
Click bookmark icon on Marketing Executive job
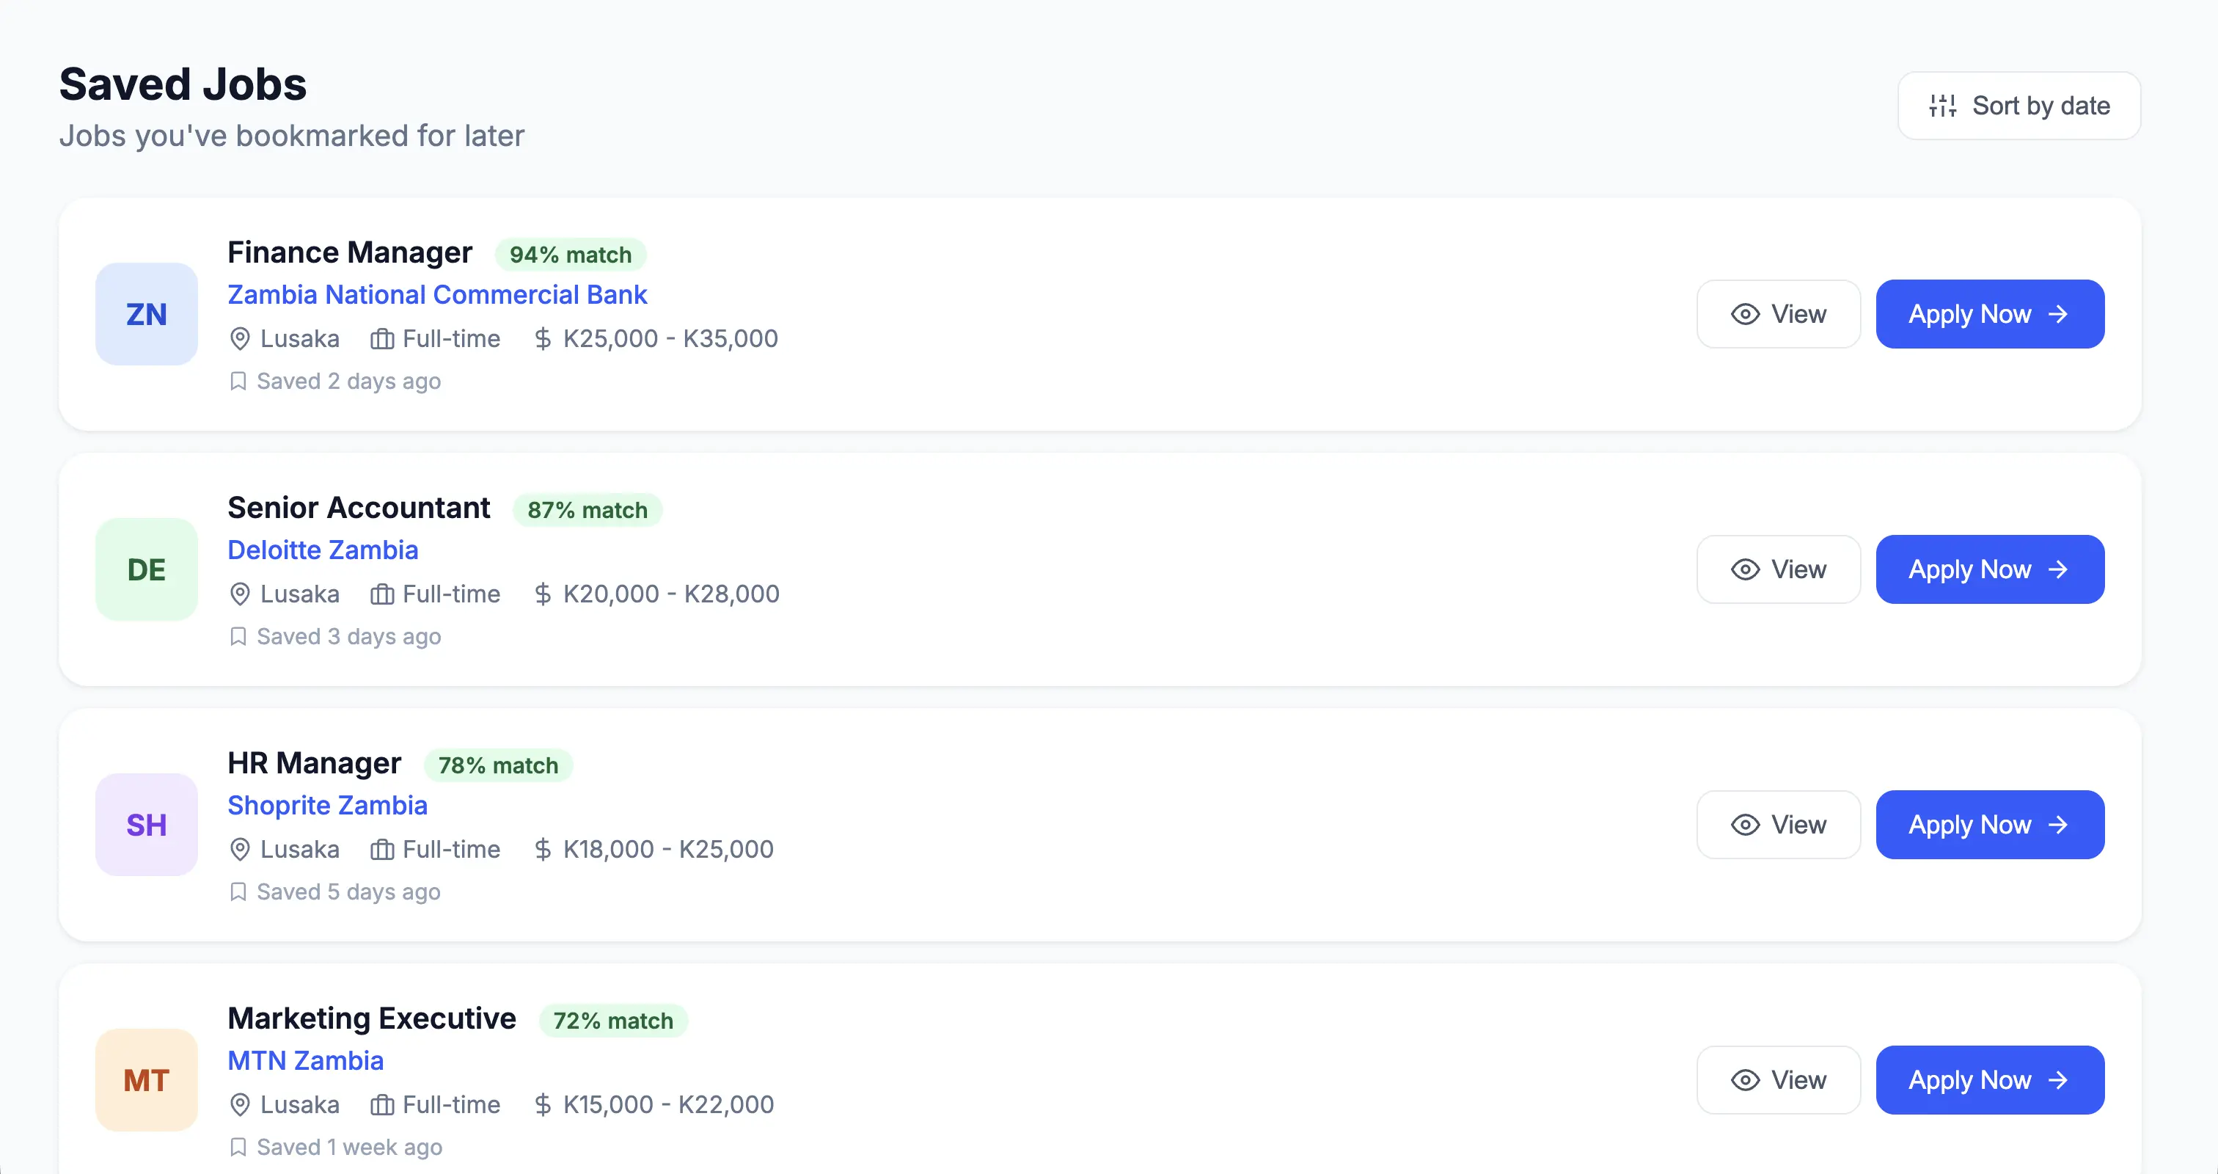coord(238,1148)
